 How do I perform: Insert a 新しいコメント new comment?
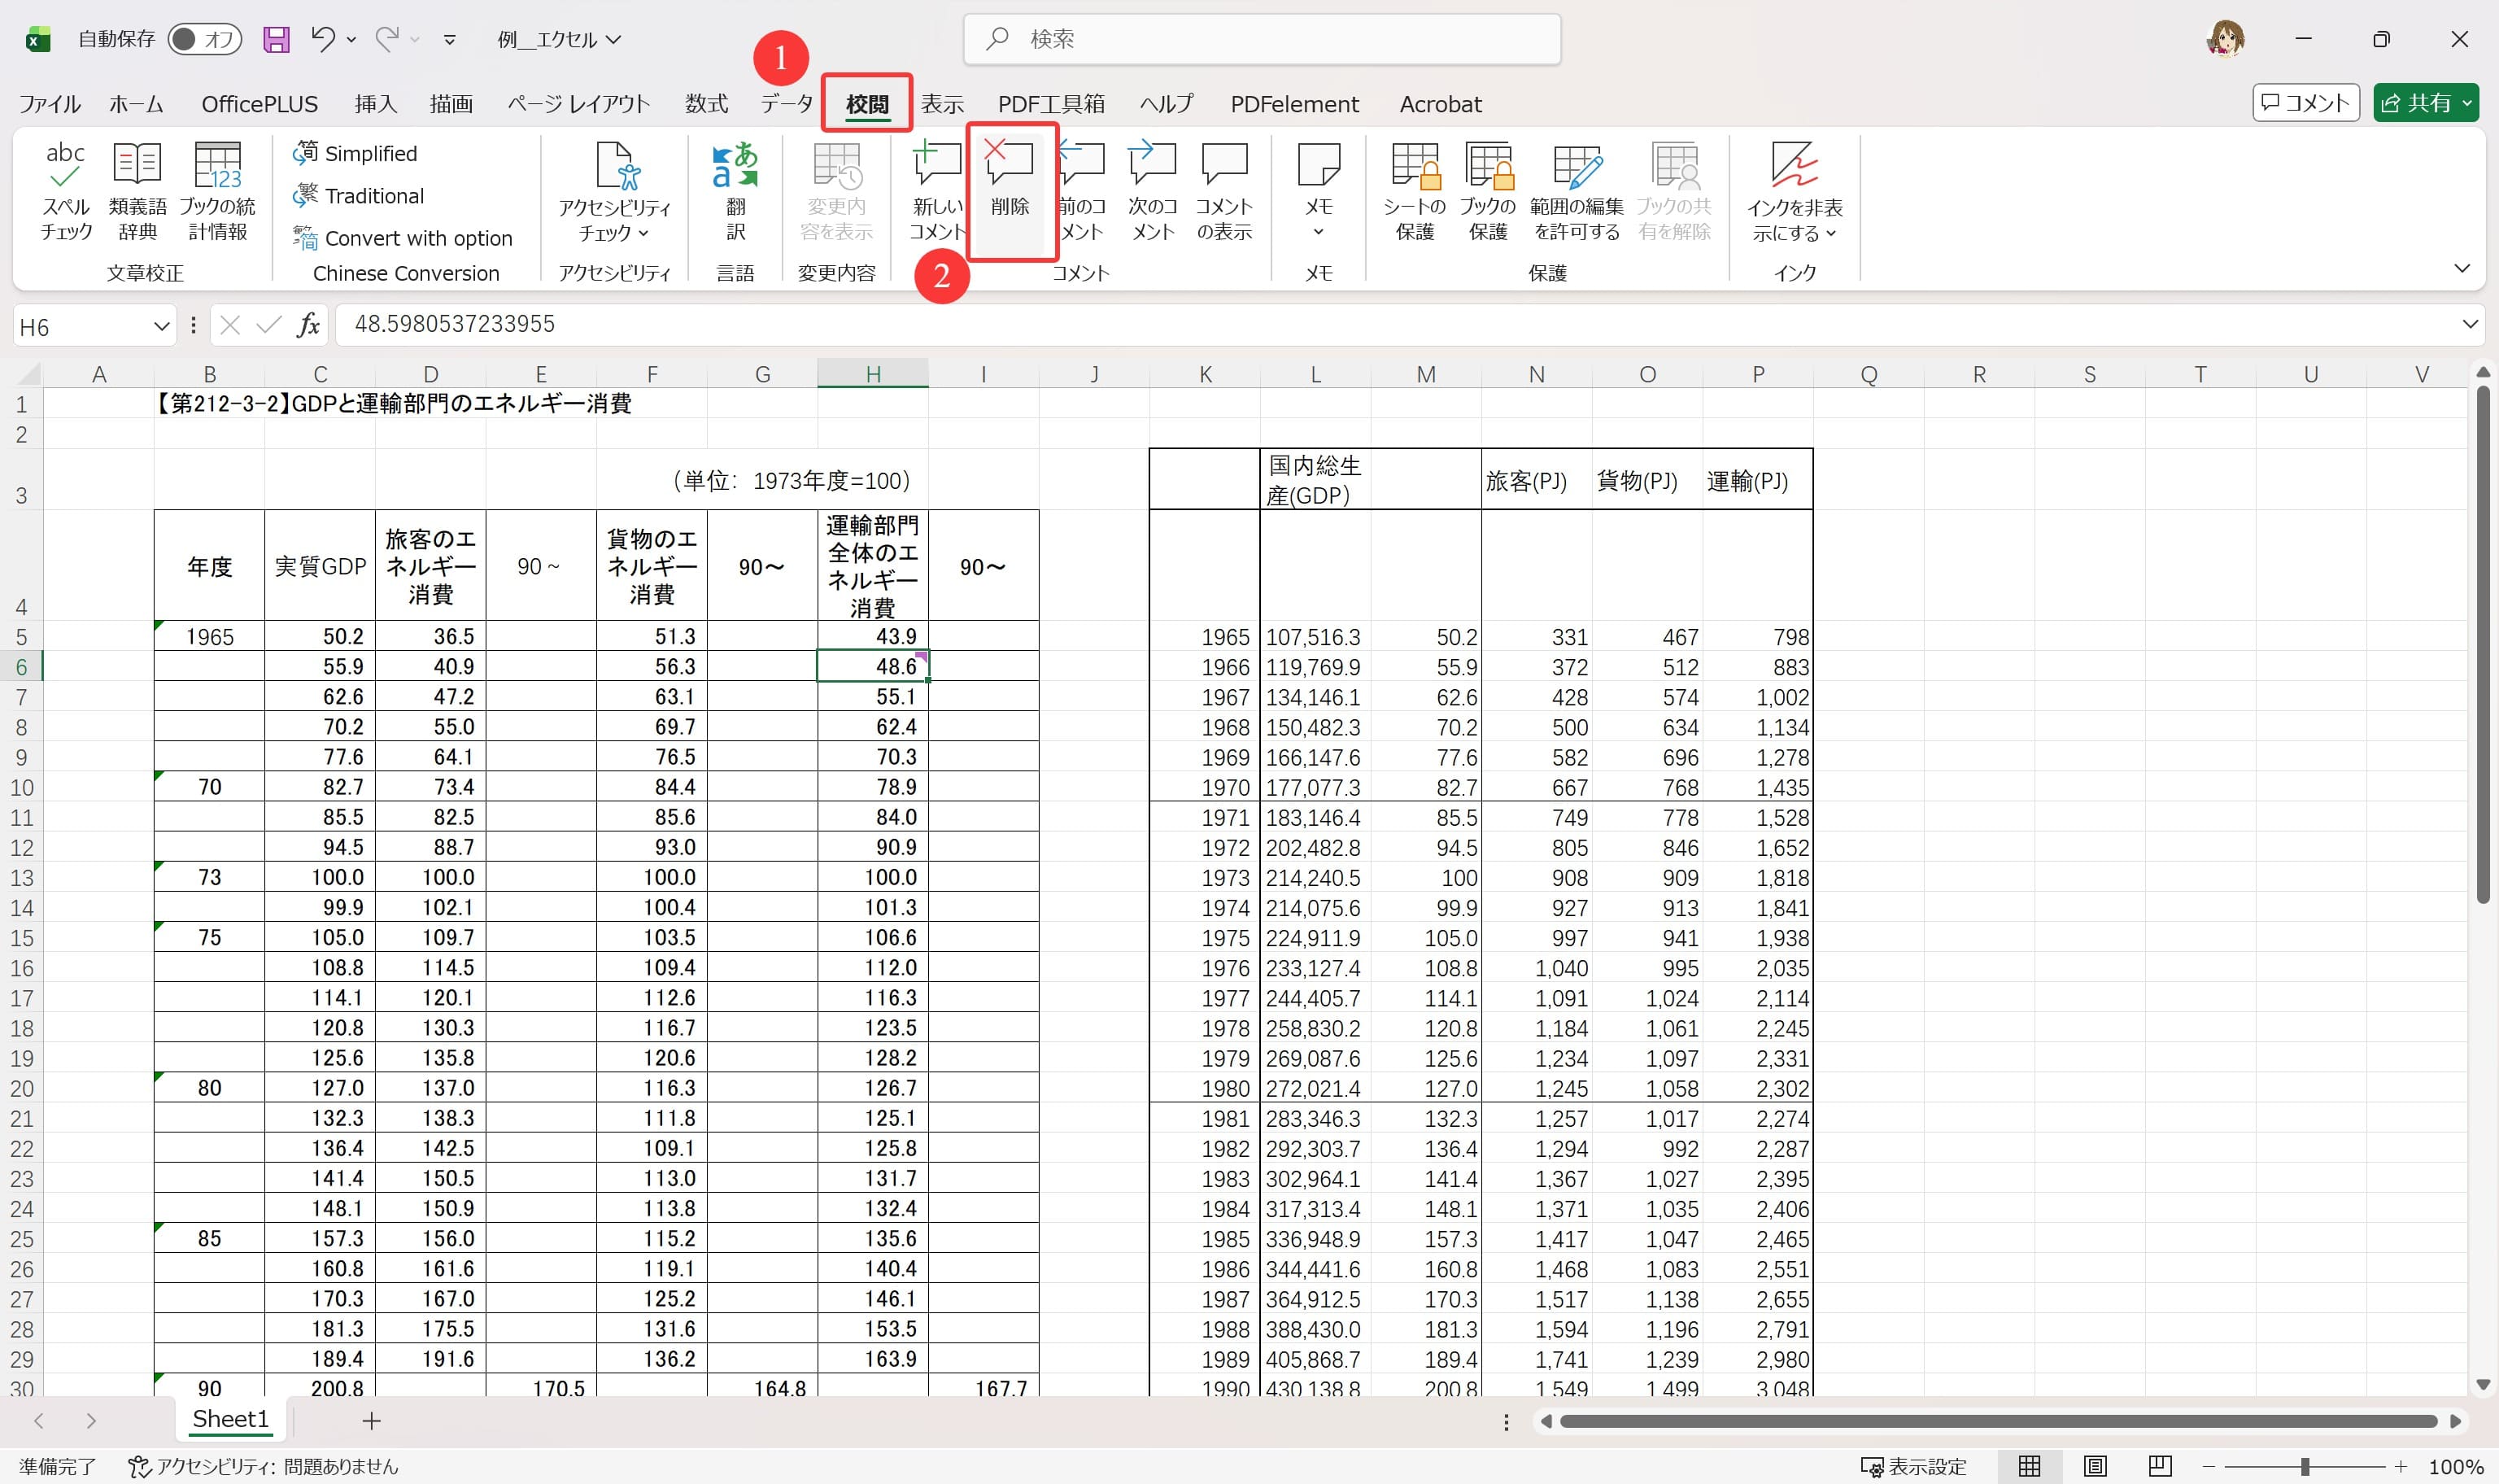coord(935,190)
